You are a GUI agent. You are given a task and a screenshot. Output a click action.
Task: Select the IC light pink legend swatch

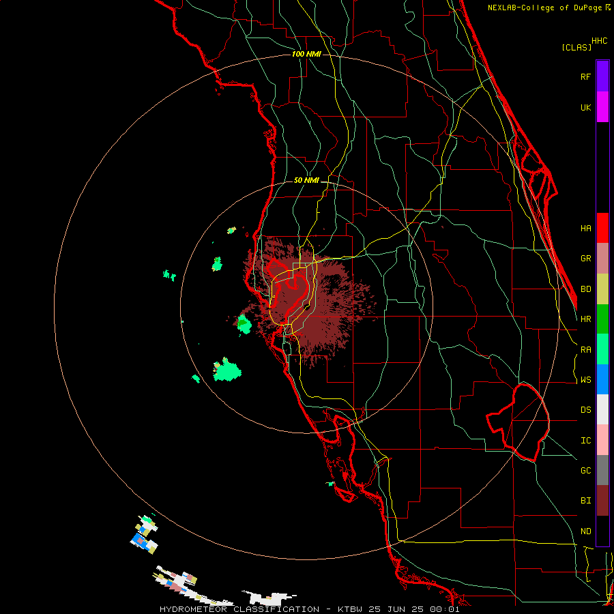[602, 440]
